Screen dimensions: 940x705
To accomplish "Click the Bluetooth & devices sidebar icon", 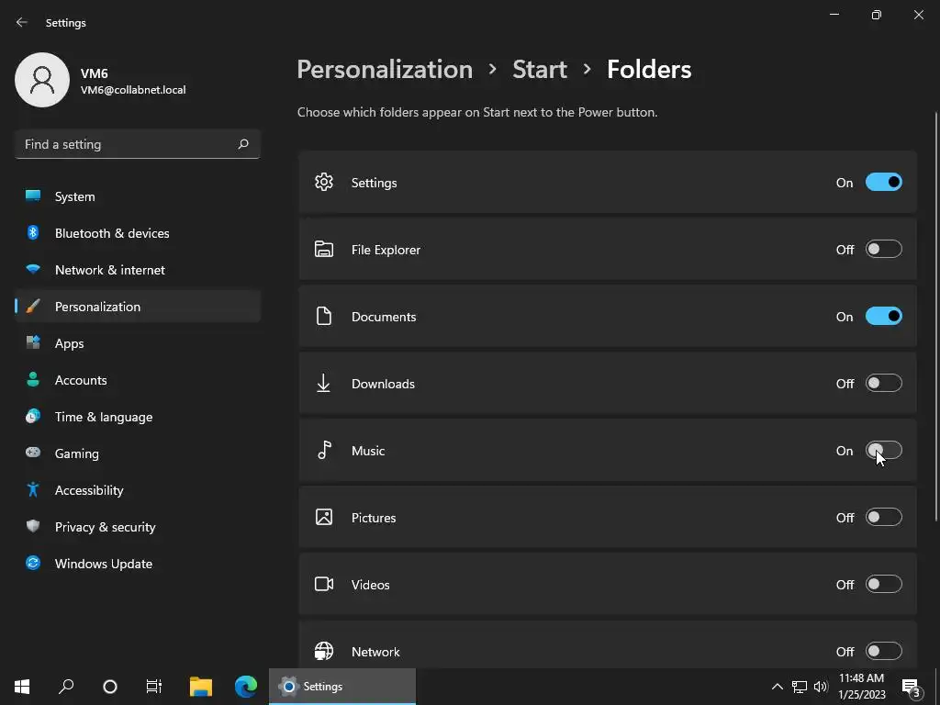I will point(33,233).
